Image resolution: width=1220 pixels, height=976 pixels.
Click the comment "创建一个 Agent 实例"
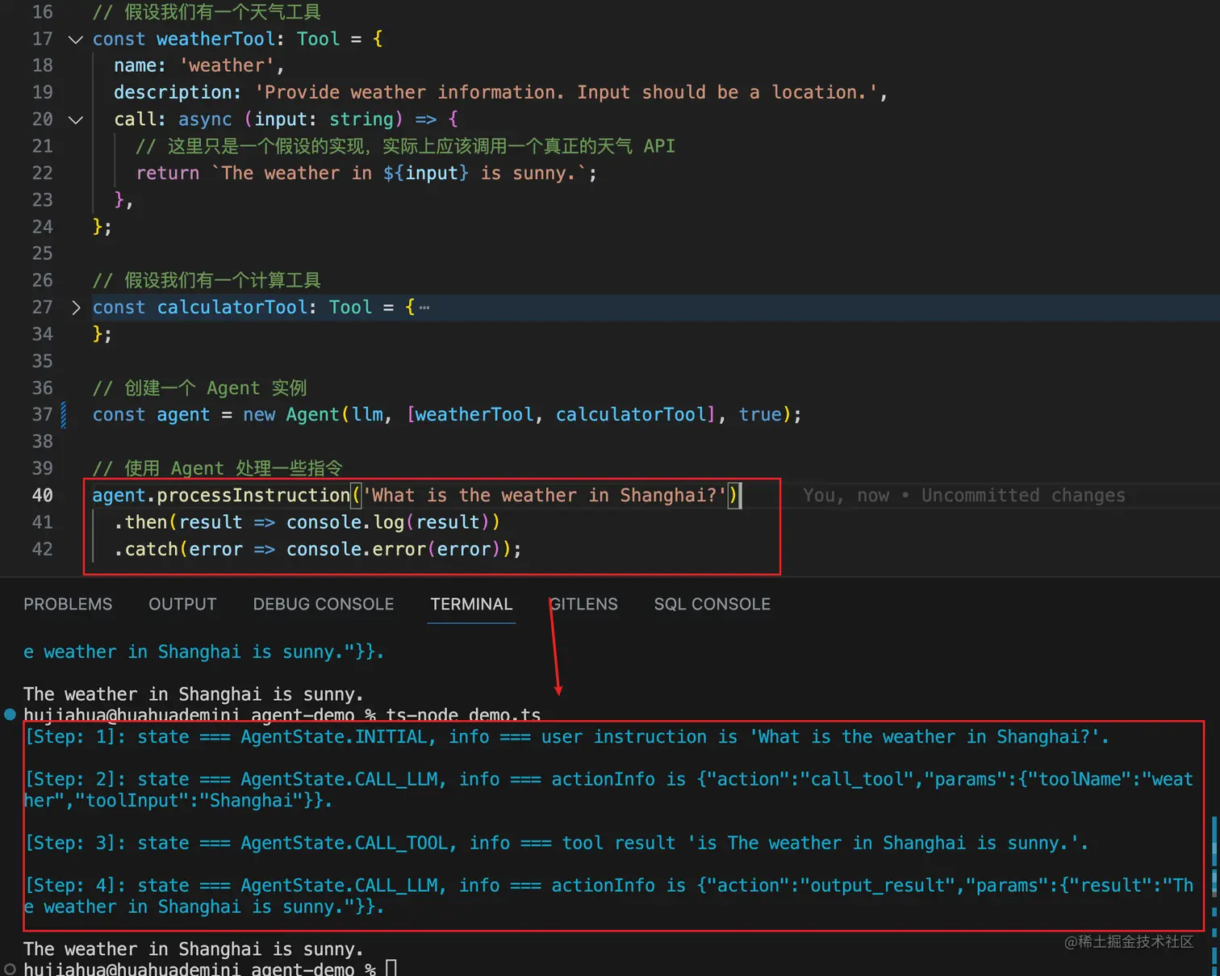click(x=200, y=388)
